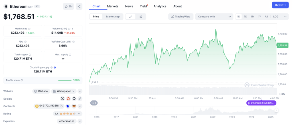Image resolution: width=292 pixels, height=125 pixels.
Task: Open the X (Twitter) social link
Action: tap(62, 99)
